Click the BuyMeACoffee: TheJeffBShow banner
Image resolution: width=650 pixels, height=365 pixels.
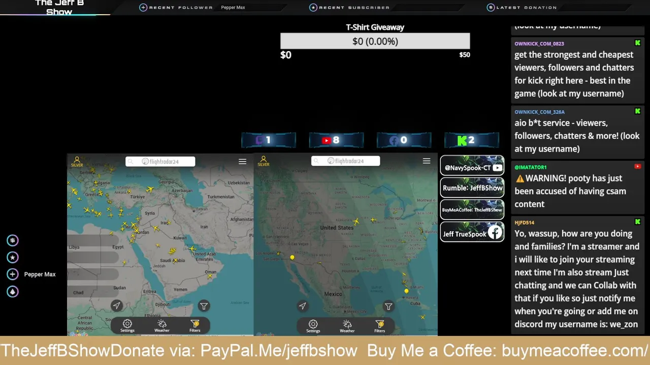tap(472, 210)
